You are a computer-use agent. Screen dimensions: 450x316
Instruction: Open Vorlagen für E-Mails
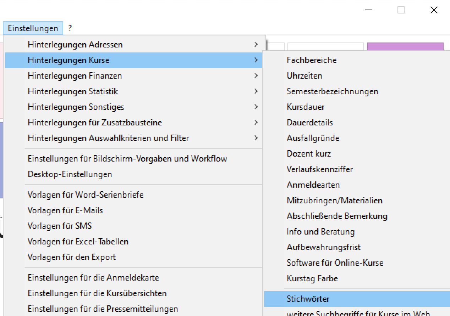(x=133, y=210)
